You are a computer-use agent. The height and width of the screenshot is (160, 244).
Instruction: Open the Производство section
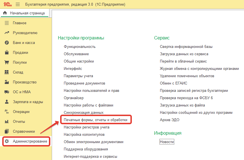(x=25, y=82)
